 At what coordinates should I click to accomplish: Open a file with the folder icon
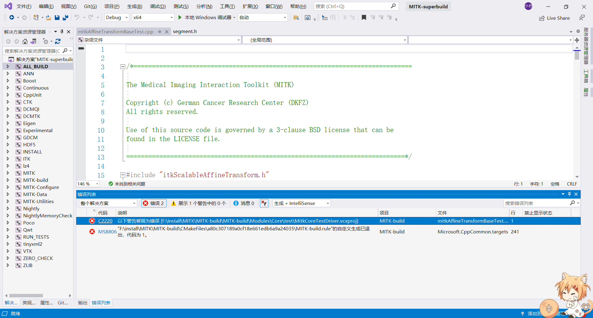(48, 18)
